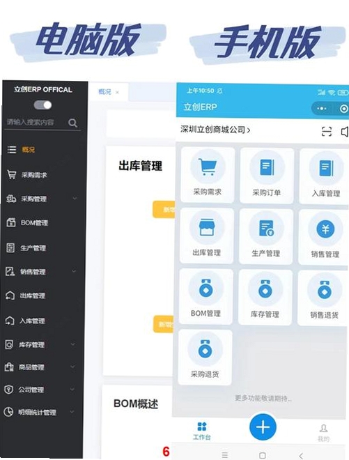
Task: Switch to the 工作台 bottom tab
Action: click(202, 431)
